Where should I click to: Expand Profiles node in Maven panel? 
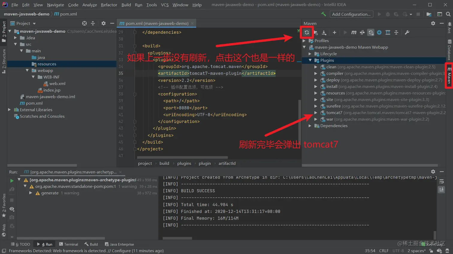[x=304, y=41]
